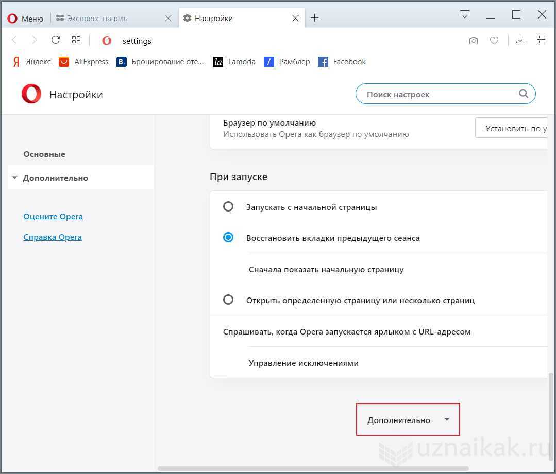
Task: Open the downloads icon
Action: click(x=520, y=40)
